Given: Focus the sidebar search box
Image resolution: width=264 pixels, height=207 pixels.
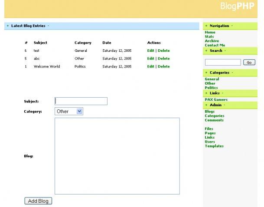Looking at the screenshot, I should pyautogui.click(x=222, y=62).
